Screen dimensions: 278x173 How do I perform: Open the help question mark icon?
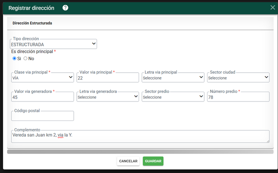65,8
